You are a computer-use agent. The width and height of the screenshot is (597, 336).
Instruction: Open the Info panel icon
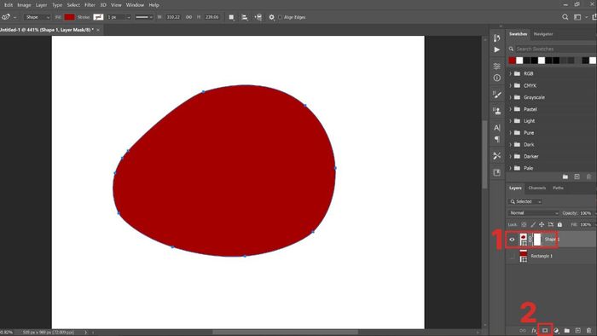pos(497,78)
